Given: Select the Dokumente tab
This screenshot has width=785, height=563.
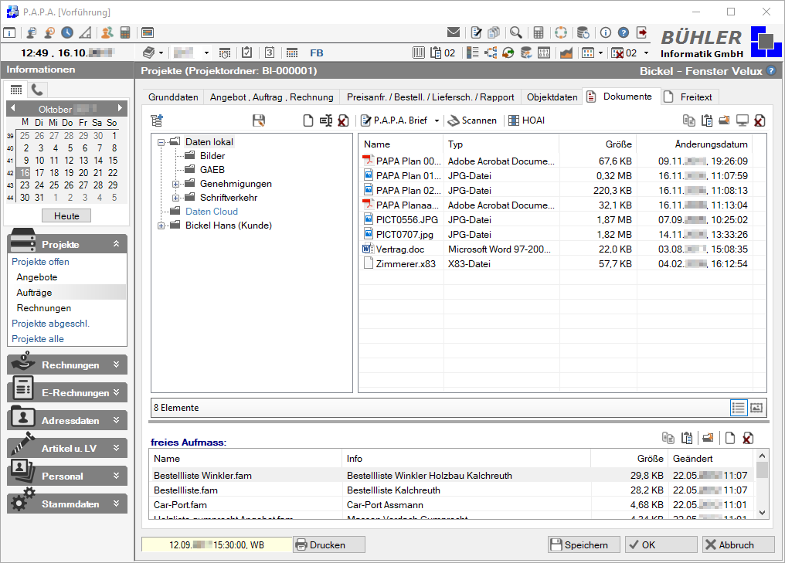Looking at the screenshot, I should tap(621, 97).
